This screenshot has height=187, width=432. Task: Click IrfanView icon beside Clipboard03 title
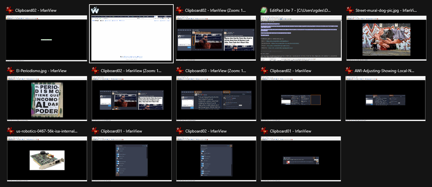tap(180, 71)
